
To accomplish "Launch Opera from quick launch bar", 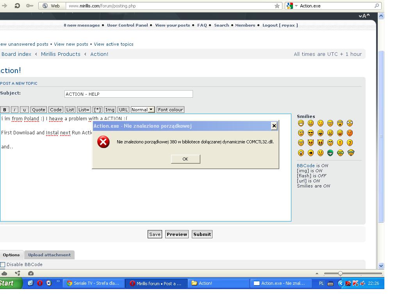I will coord(40,283).
